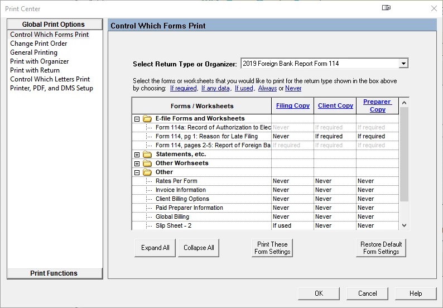The height and width of the screenshot is (308, 443).
Task: Click the Expand All button
Action: 155,248
